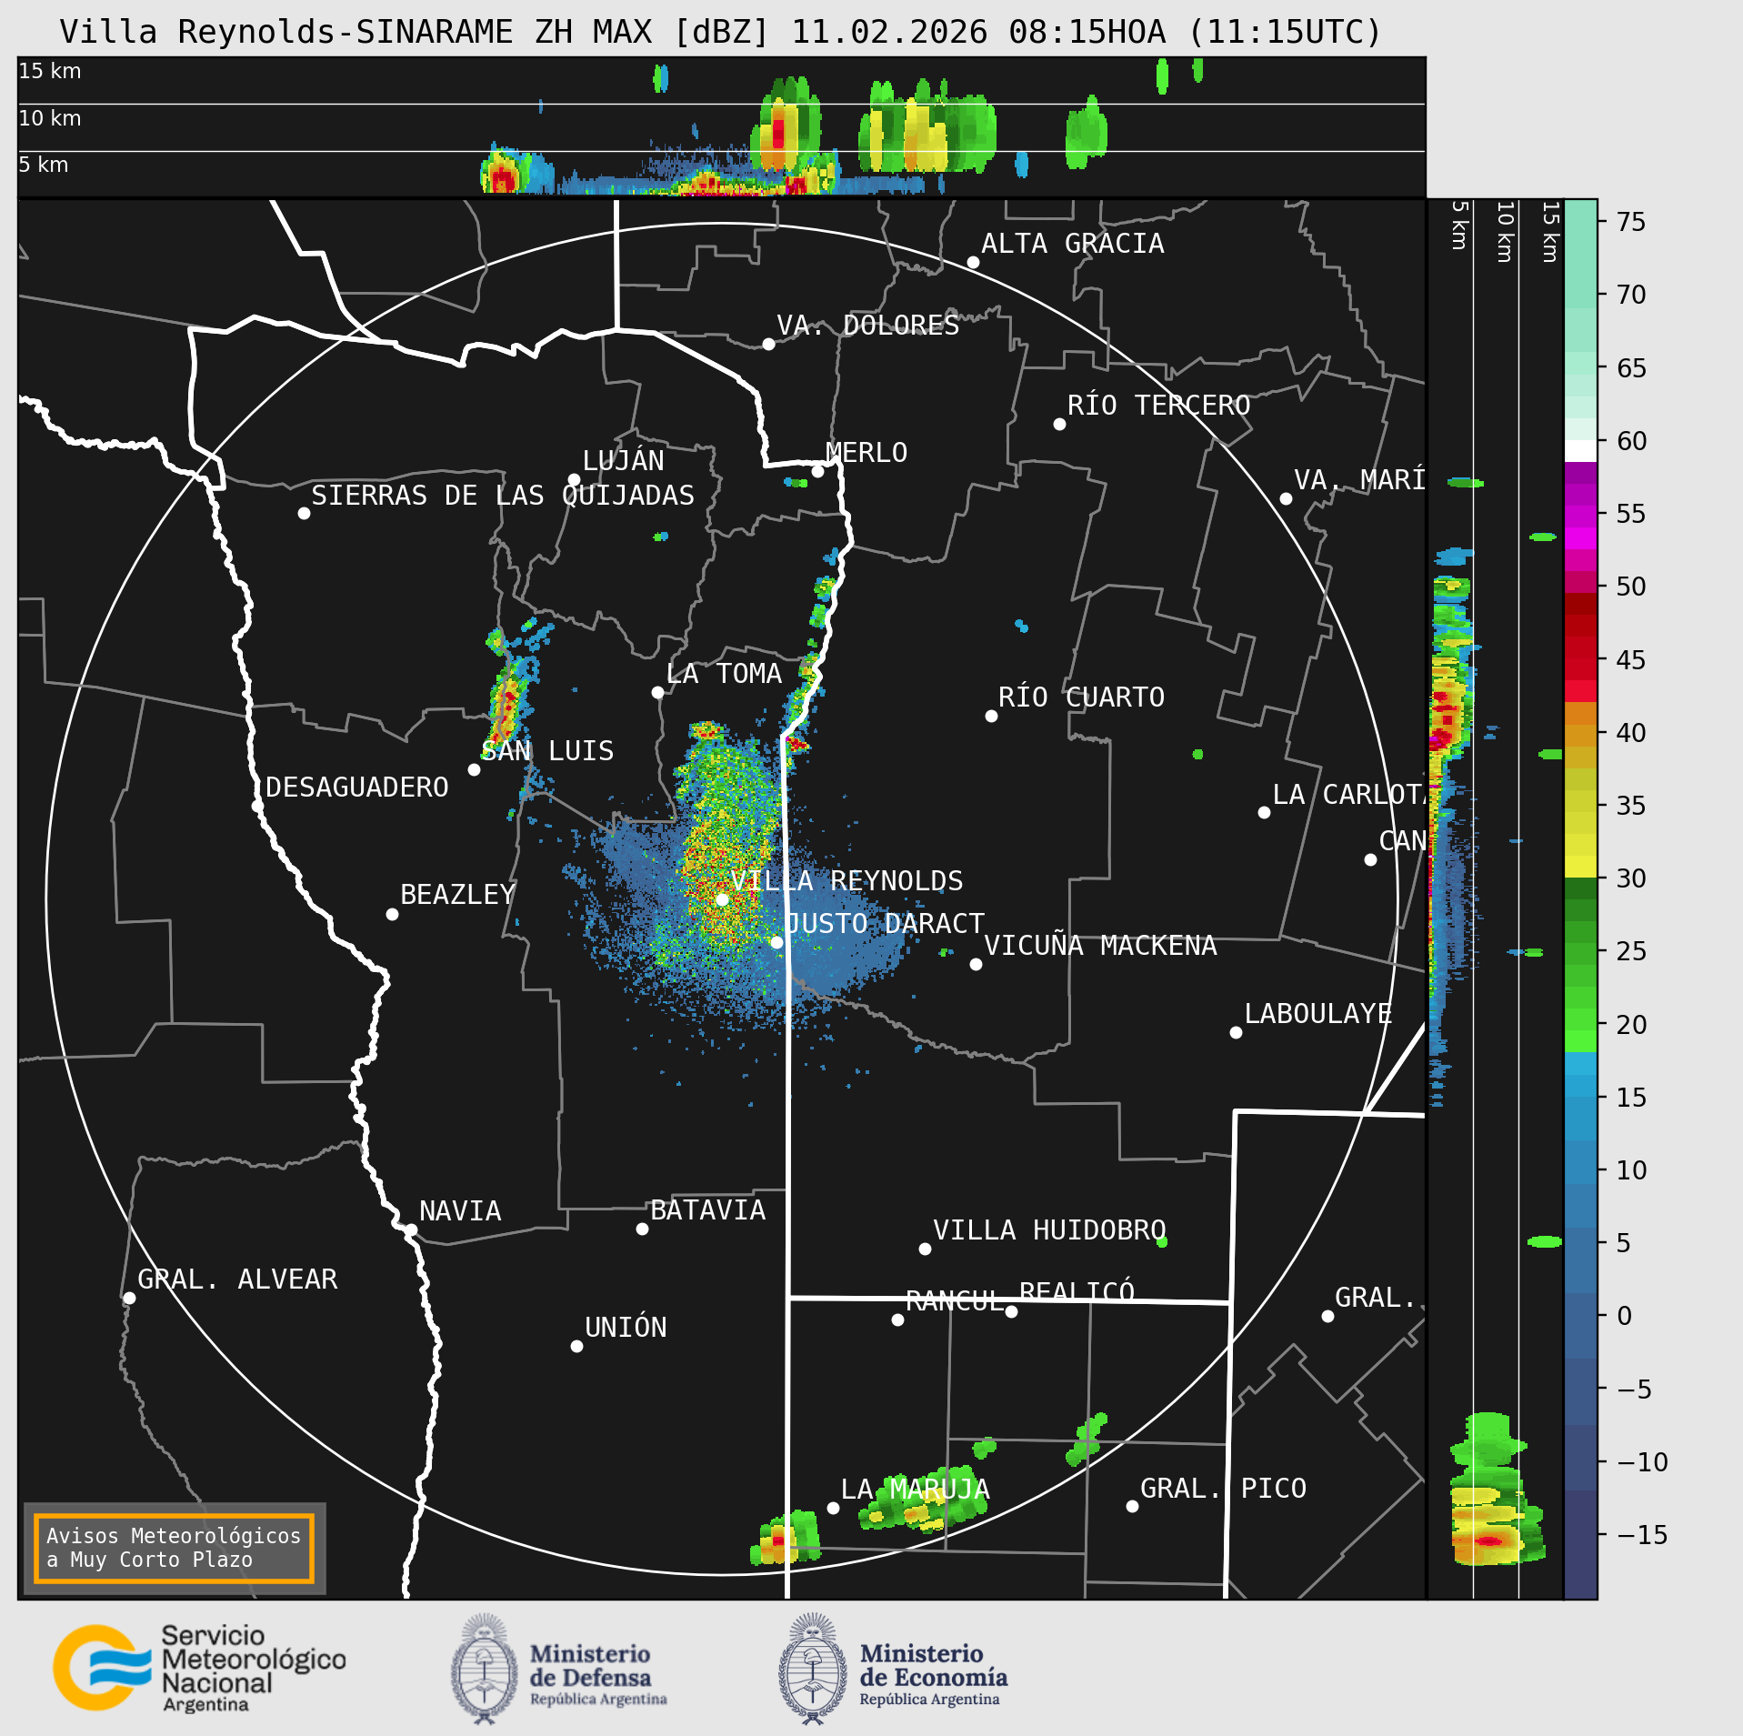Click the "RANCUL" city label
Screen dimensions: 1743x1736
pyautogui.click(x=955, y=1301)
